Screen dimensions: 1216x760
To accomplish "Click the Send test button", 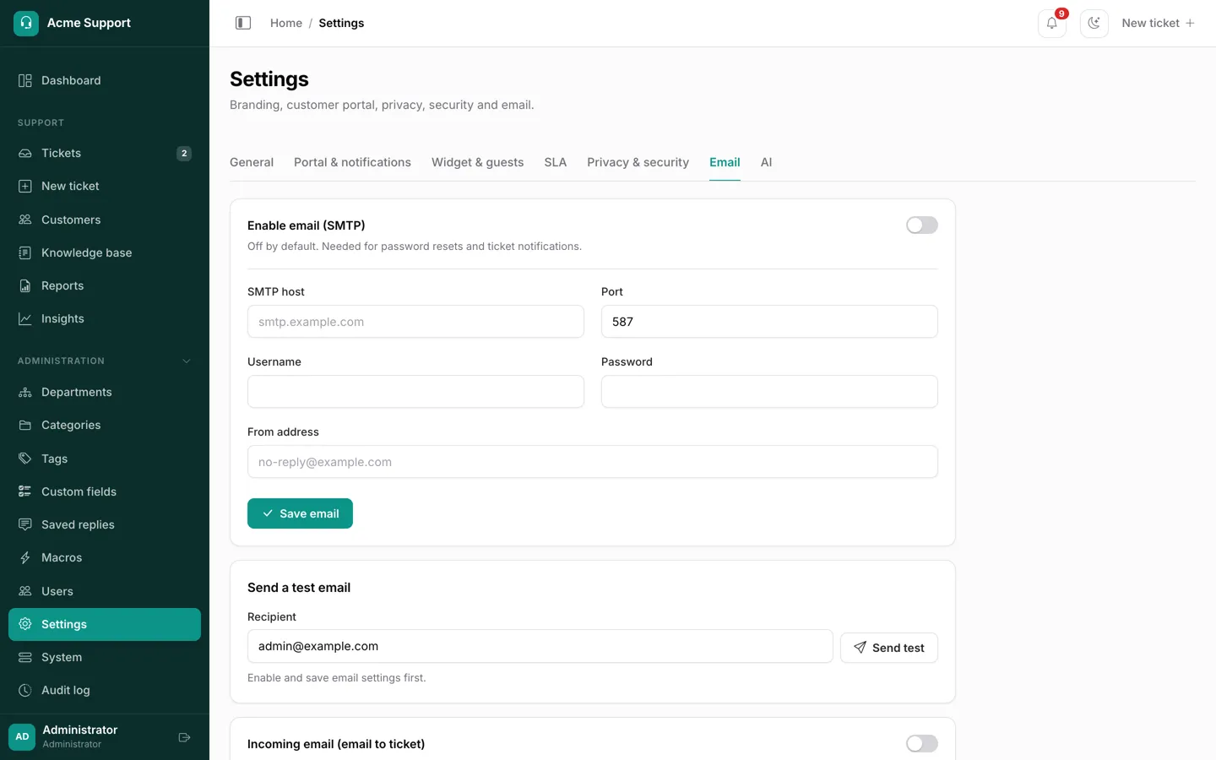I will [888, 648].
